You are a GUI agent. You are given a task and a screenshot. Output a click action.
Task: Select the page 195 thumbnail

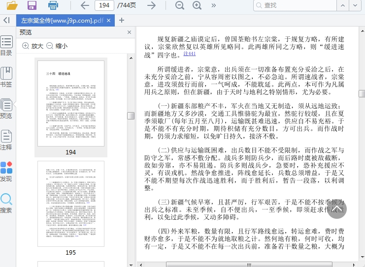pyautogui.click(x=70, y=204)
